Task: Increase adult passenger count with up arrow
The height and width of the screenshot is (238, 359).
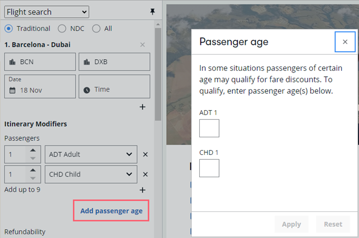Action: (33, 150)
